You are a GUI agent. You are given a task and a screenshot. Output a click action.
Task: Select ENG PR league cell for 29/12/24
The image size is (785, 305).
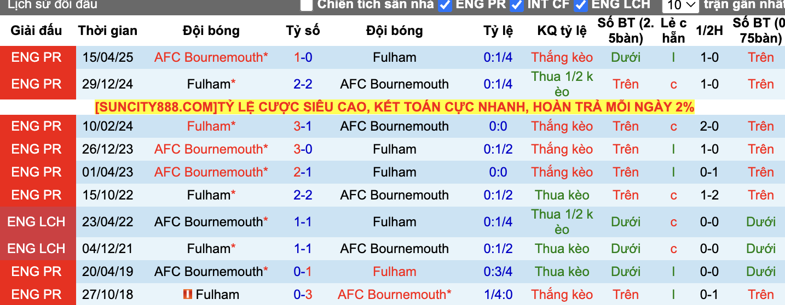click(x=37, y=84)
